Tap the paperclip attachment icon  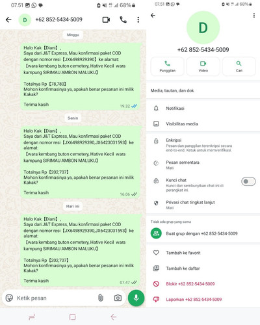coord(101,298)
